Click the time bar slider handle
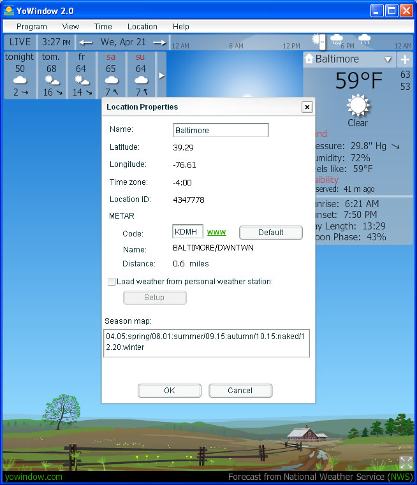The width and height of the screenshot is (417, 485). (x=323, y=42)
